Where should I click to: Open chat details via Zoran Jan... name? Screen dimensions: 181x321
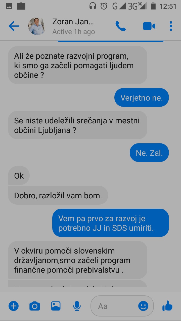73,22
